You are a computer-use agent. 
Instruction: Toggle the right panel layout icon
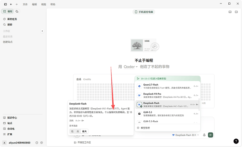(236, 12)
